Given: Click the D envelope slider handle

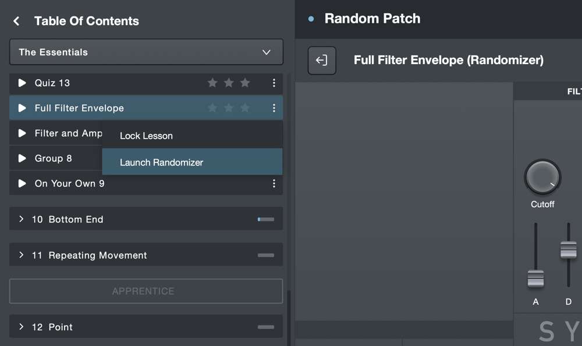Looking at the screenshot, I should pyautogui.click(x=568, y=250).
